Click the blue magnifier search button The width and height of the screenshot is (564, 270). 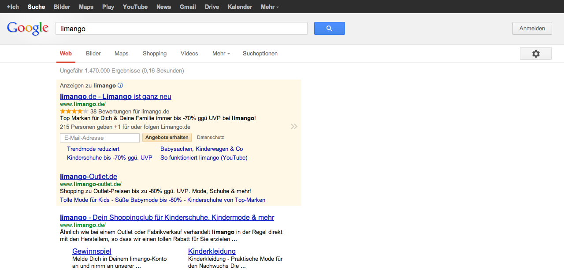pos(329,29)
